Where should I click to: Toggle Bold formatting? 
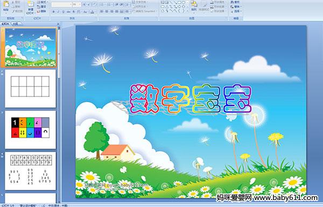point(53,12)
